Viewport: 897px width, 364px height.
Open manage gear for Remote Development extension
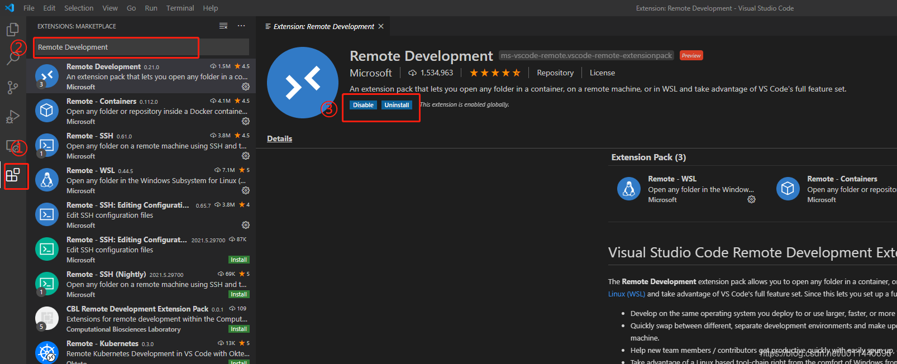246,87
